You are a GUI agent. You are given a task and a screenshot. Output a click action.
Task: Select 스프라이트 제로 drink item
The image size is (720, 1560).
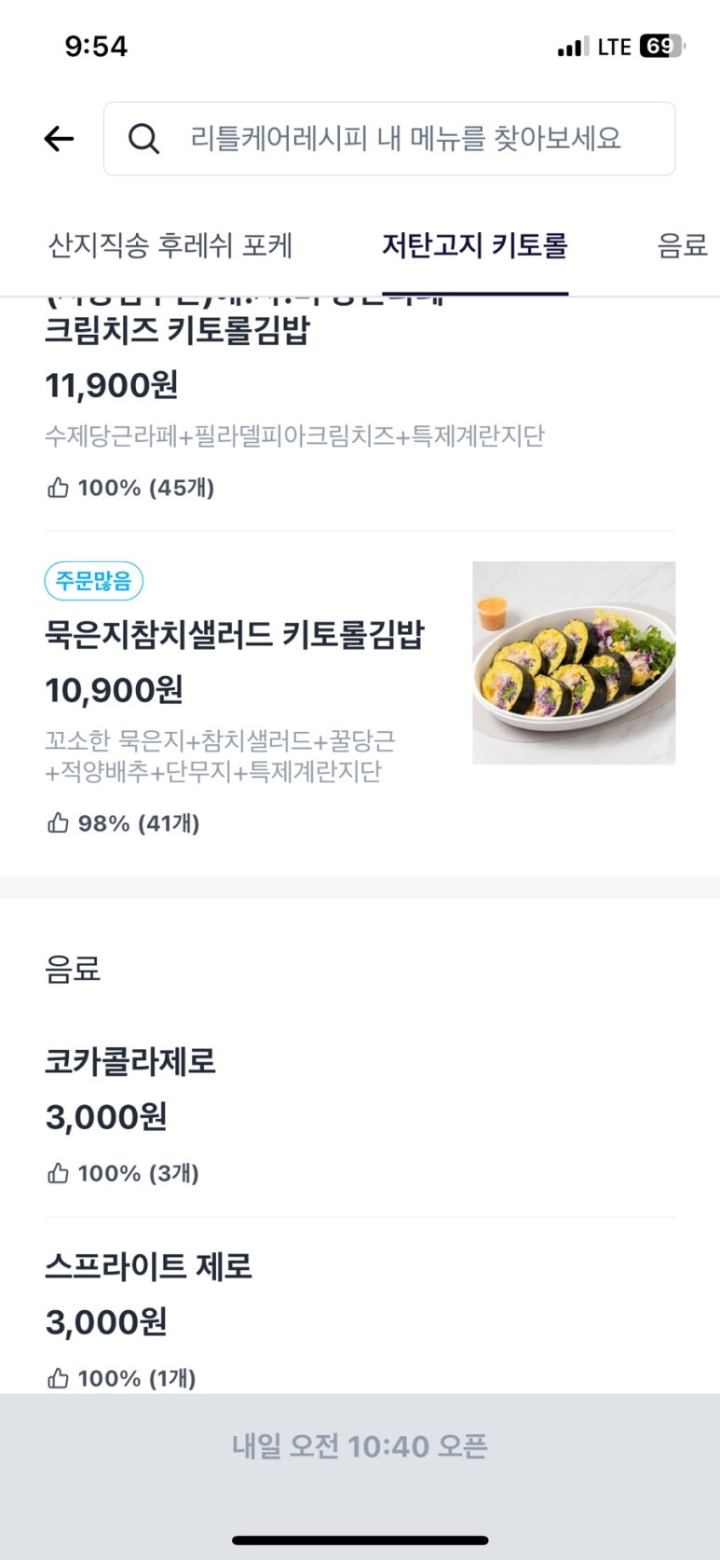tap(149, 1266)
